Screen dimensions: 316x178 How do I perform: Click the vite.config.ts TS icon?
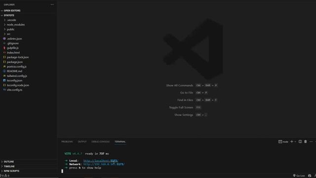click(x=4, y=89)
